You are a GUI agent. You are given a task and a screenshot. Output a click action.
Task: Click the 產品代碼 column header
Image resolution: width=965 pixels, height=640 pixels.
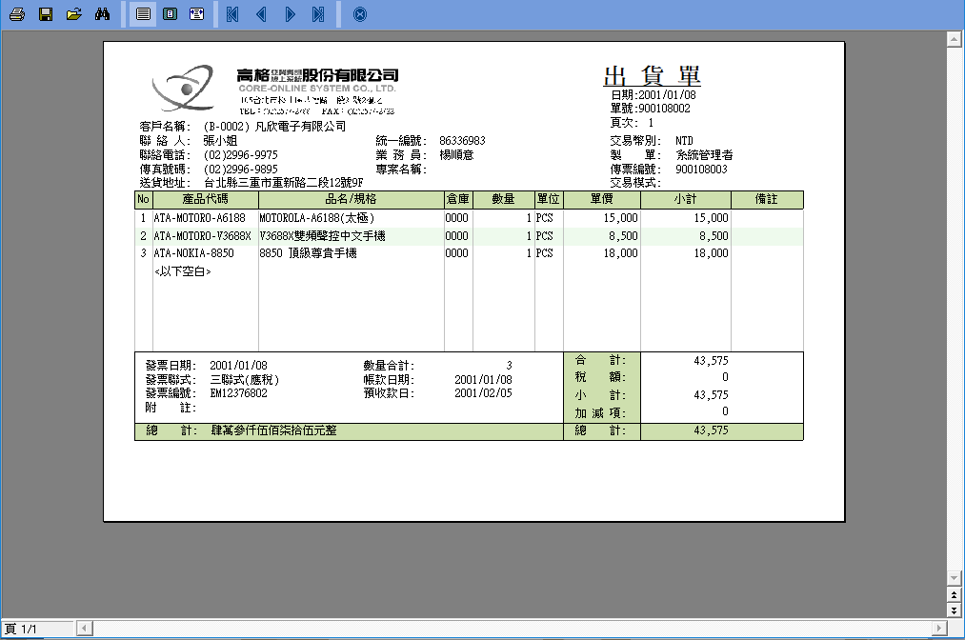point(205,200)
